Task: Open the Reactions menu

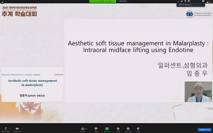Action: 138,129
